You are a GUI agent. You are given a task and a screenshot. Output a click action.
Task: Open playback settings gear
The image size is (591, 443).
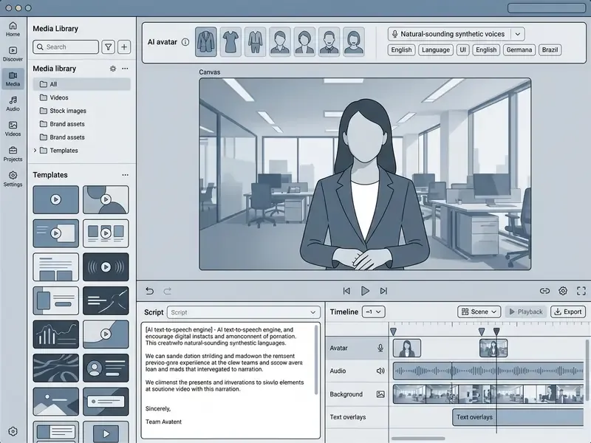click(563, 291)
